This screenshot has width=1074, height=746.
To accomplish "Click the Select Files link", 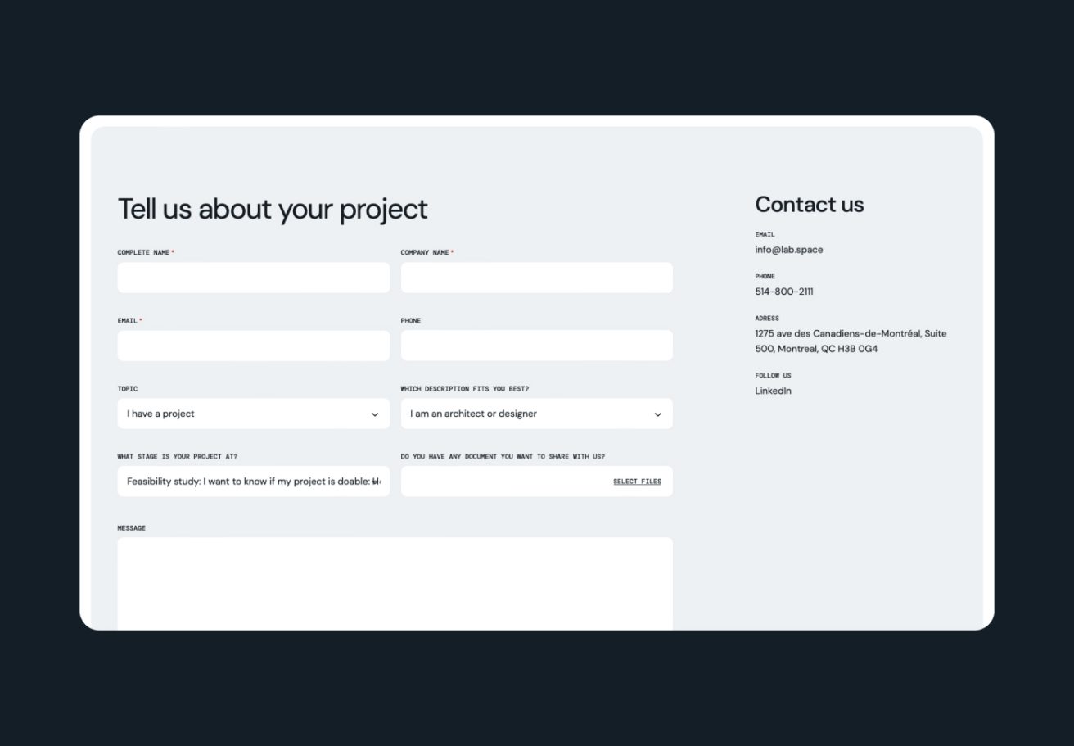I will point(637,482).
